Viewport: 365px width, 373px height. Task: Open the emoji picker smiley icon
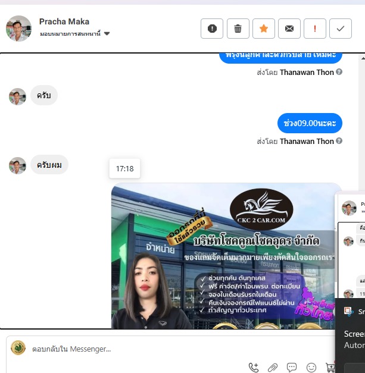click(311, 368)
